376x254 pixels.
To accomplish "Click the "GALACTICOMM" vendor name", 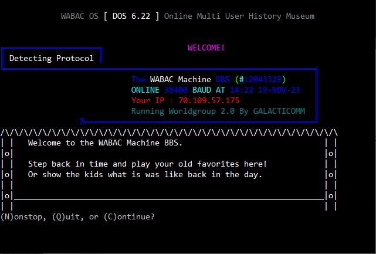I will click(x=279, y=111).
